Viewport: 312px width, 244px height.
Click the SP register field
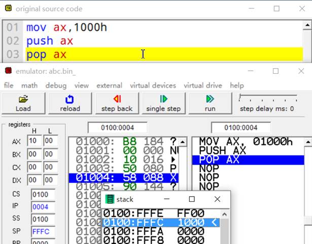(43, 230)
